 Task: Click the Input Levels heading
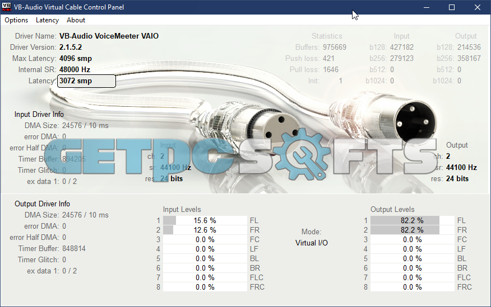pos(182,209)
